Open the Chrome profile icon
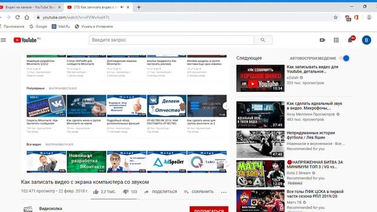 coord(369,17)
